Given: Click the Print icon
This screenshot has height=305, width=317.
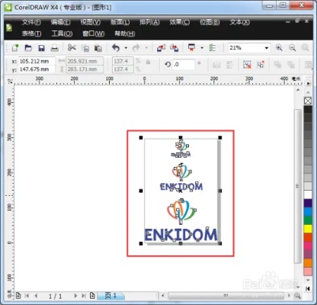Looking at the screenshot, I should click(x=54, y=48).
